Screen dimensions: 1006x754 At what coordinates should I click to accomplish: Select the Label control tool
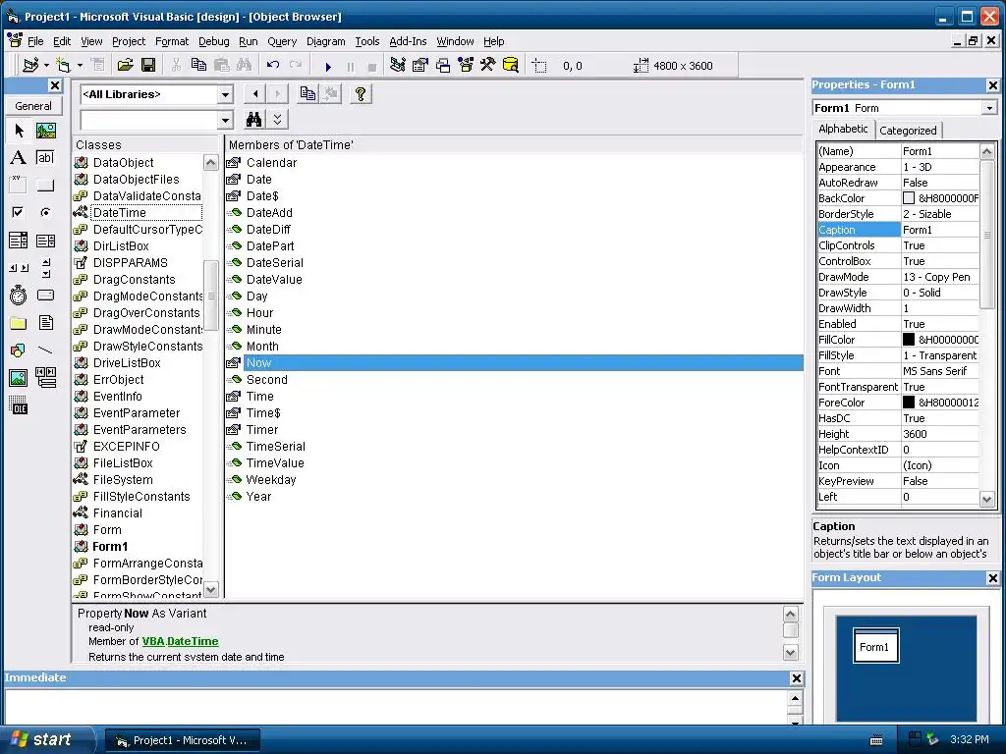point(19,158)
